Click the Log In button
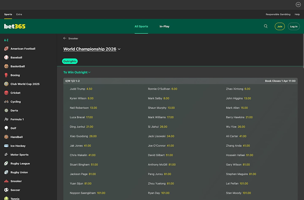Image resolution: width=304 pixels, height=200 pixels. click(x=294, y=26)
